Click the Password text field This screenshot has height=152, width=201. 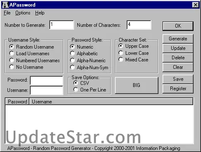[46, 80]
